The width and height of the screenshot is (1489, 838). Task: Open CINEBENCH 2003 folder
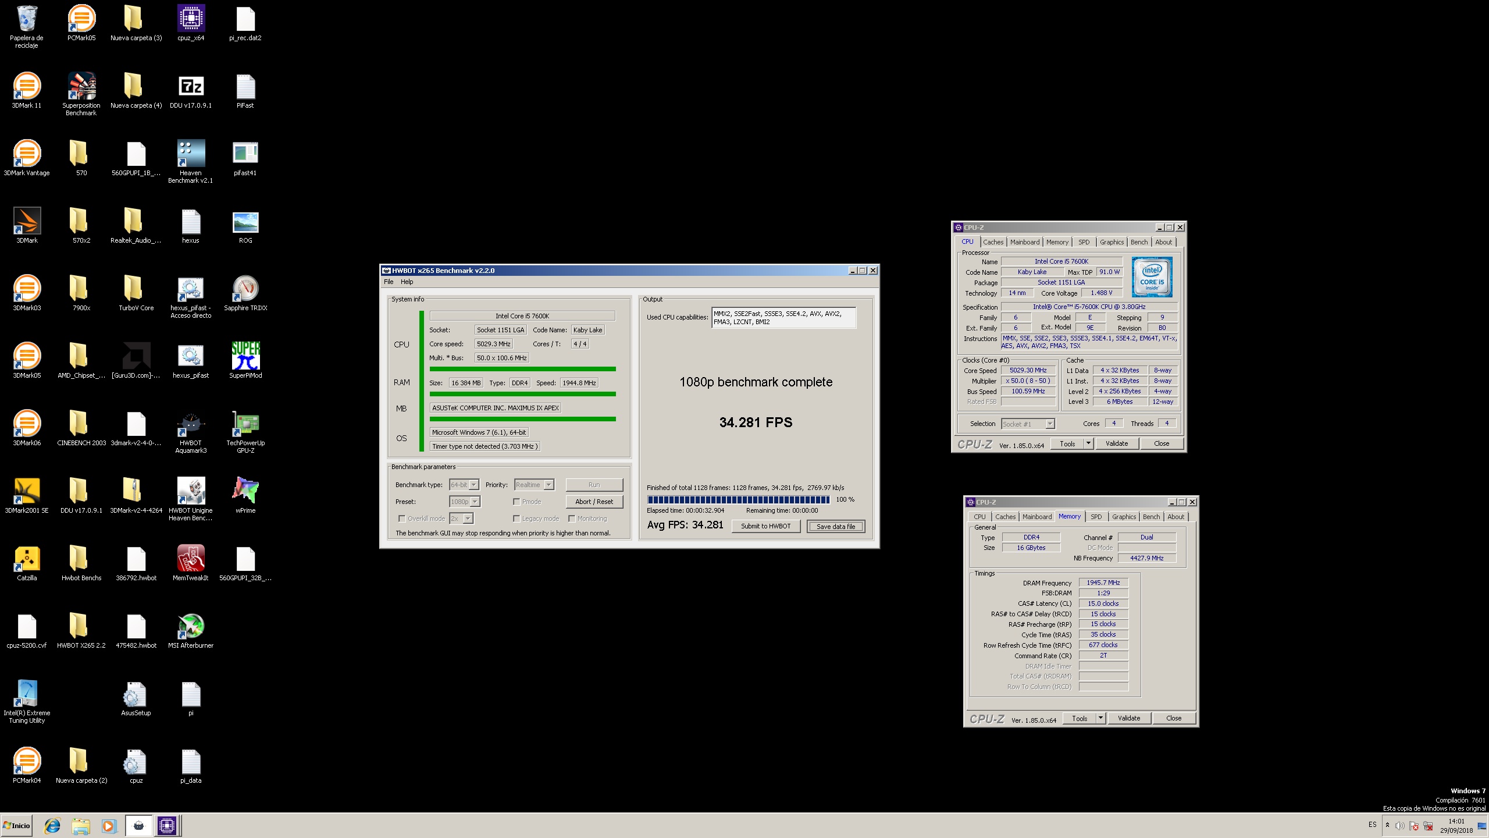click(81, 428)
